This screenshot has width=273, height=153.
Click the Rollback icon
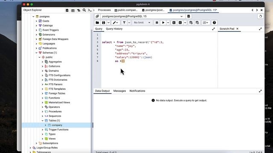pyautogui.click(x=197, y=23)
